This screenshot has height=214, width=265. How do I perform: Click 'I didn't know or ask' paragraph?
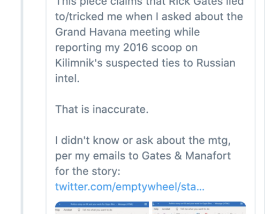(x=143, y=156)
